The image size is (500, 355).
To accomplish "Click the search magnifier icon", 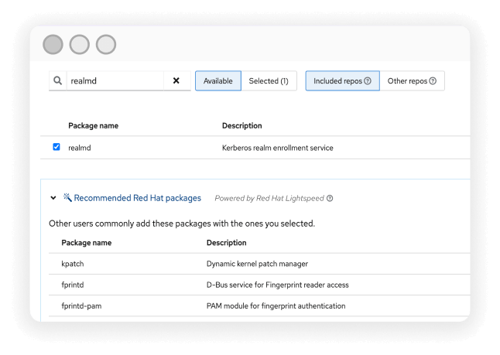I will [x=58, y=80].
